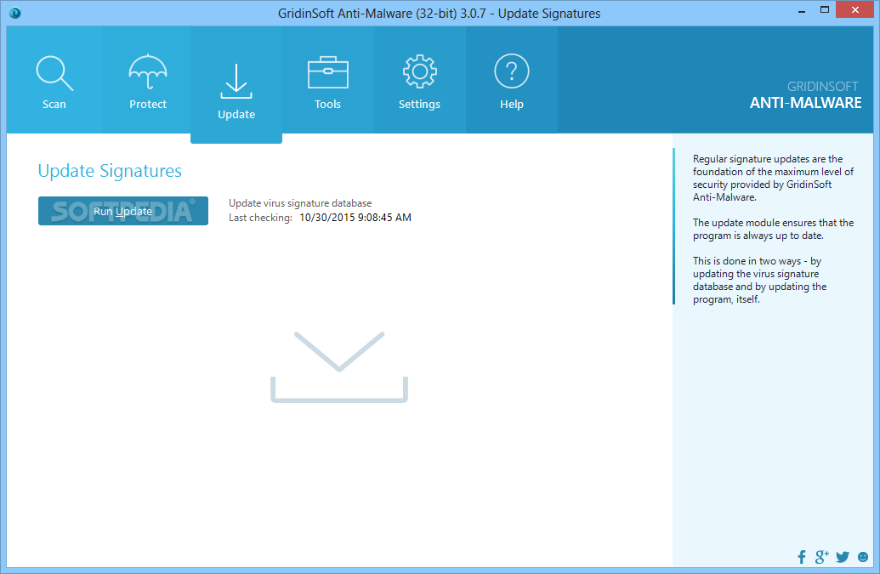Viewport: 880px width, 574px height.
Task: Click the smiley face feedback icon
Action: click(863, 557)
